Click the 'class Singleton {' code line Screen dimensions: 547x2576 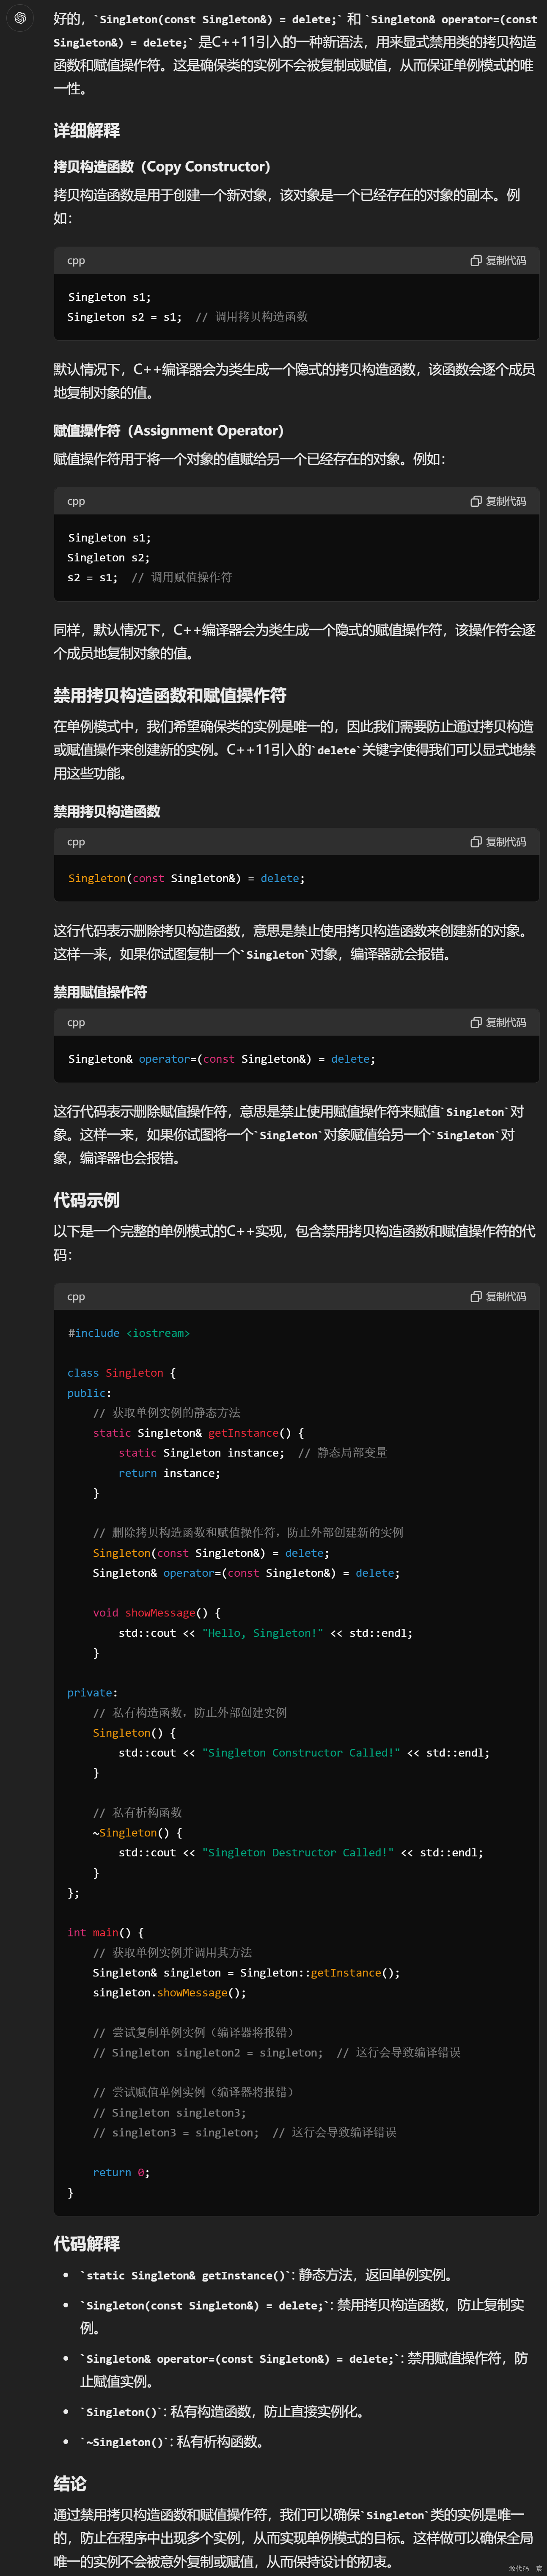point(121,1373)
